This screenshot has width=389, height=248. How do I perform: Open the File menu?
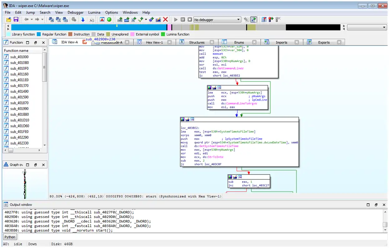[8, 12]
